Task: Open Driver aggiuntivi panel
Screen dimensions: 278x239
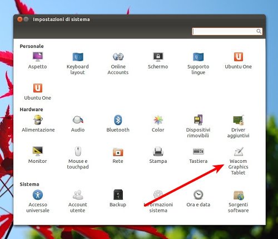Action: click(239, 127)
